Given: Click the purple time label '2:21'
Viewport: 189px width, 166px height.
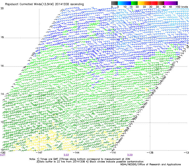Looking at the screenshot, I should [x=3, y=155].
